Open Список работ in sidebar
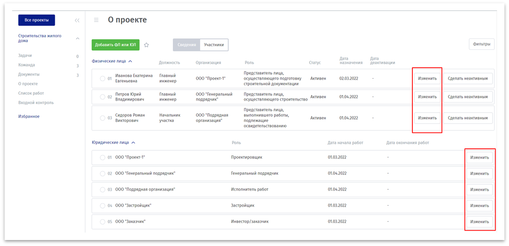 tap(31, 93)
